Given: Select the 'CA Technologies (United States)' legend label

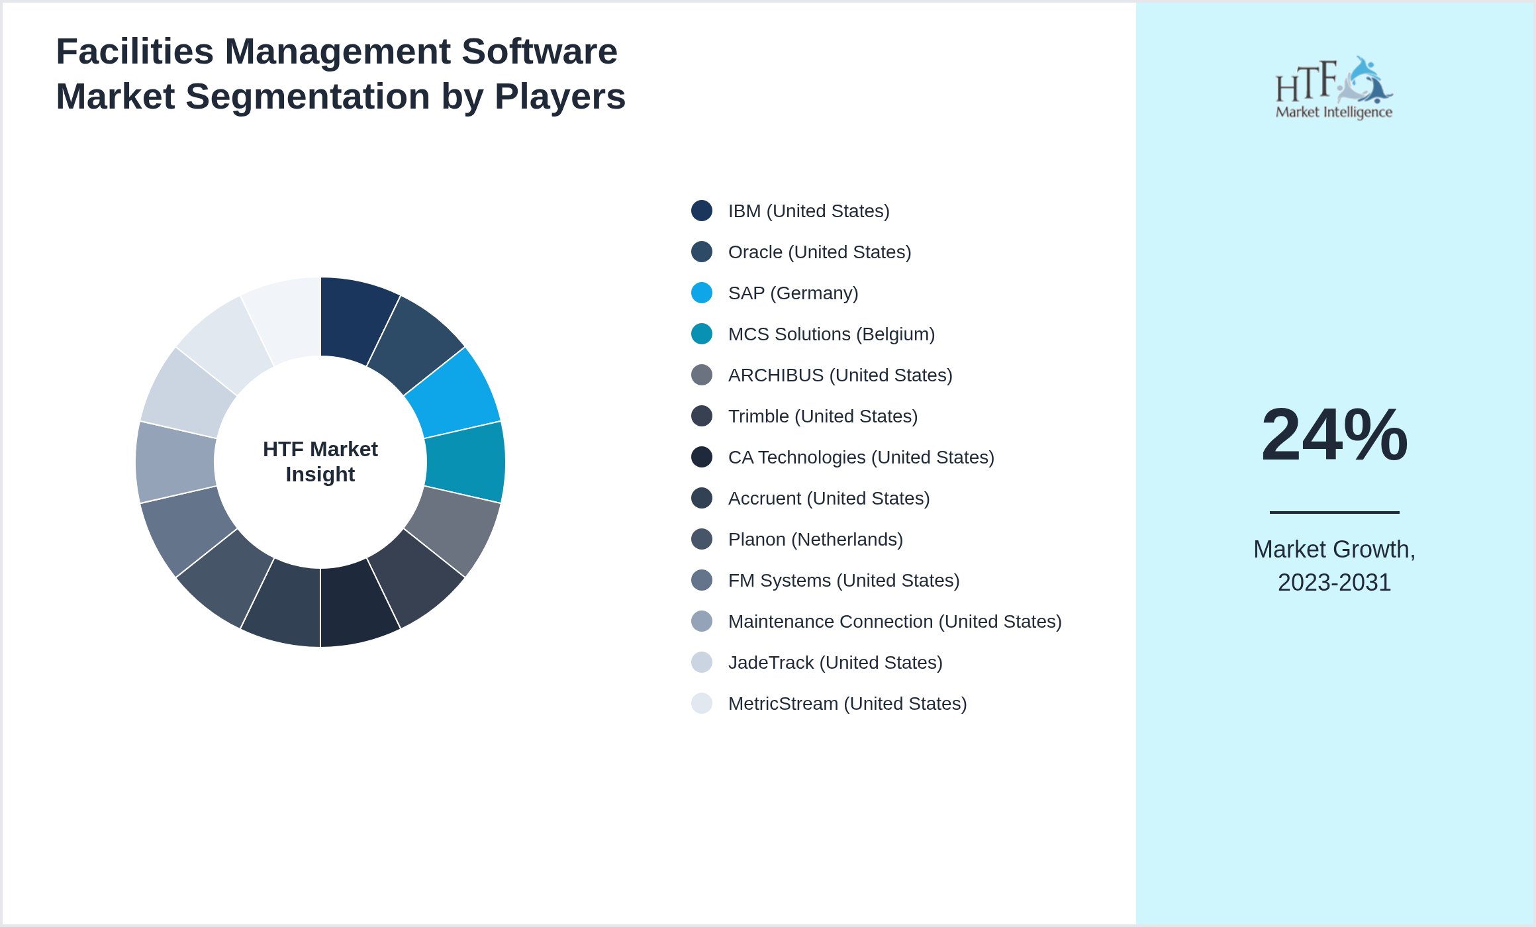Looking at the screenshot, I should [861, 458].
